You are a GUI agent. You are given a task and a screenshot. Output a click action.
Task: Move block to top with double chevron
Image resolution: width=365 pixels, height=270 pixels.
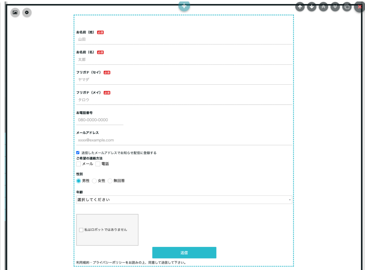pos(323,7)
